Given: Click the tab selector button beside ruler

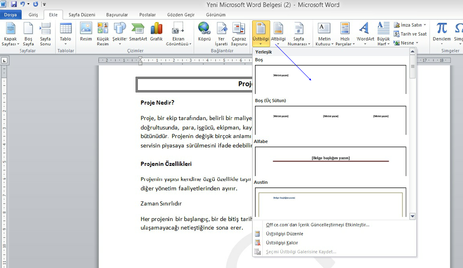Looking at the screenshot, I should 4,61.
